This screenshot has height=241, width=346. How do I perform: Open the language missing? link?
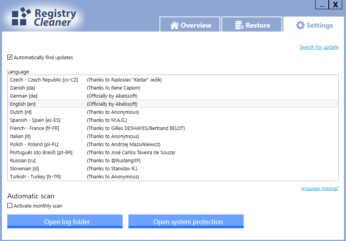pyautogui.click(x=320, y=188)
